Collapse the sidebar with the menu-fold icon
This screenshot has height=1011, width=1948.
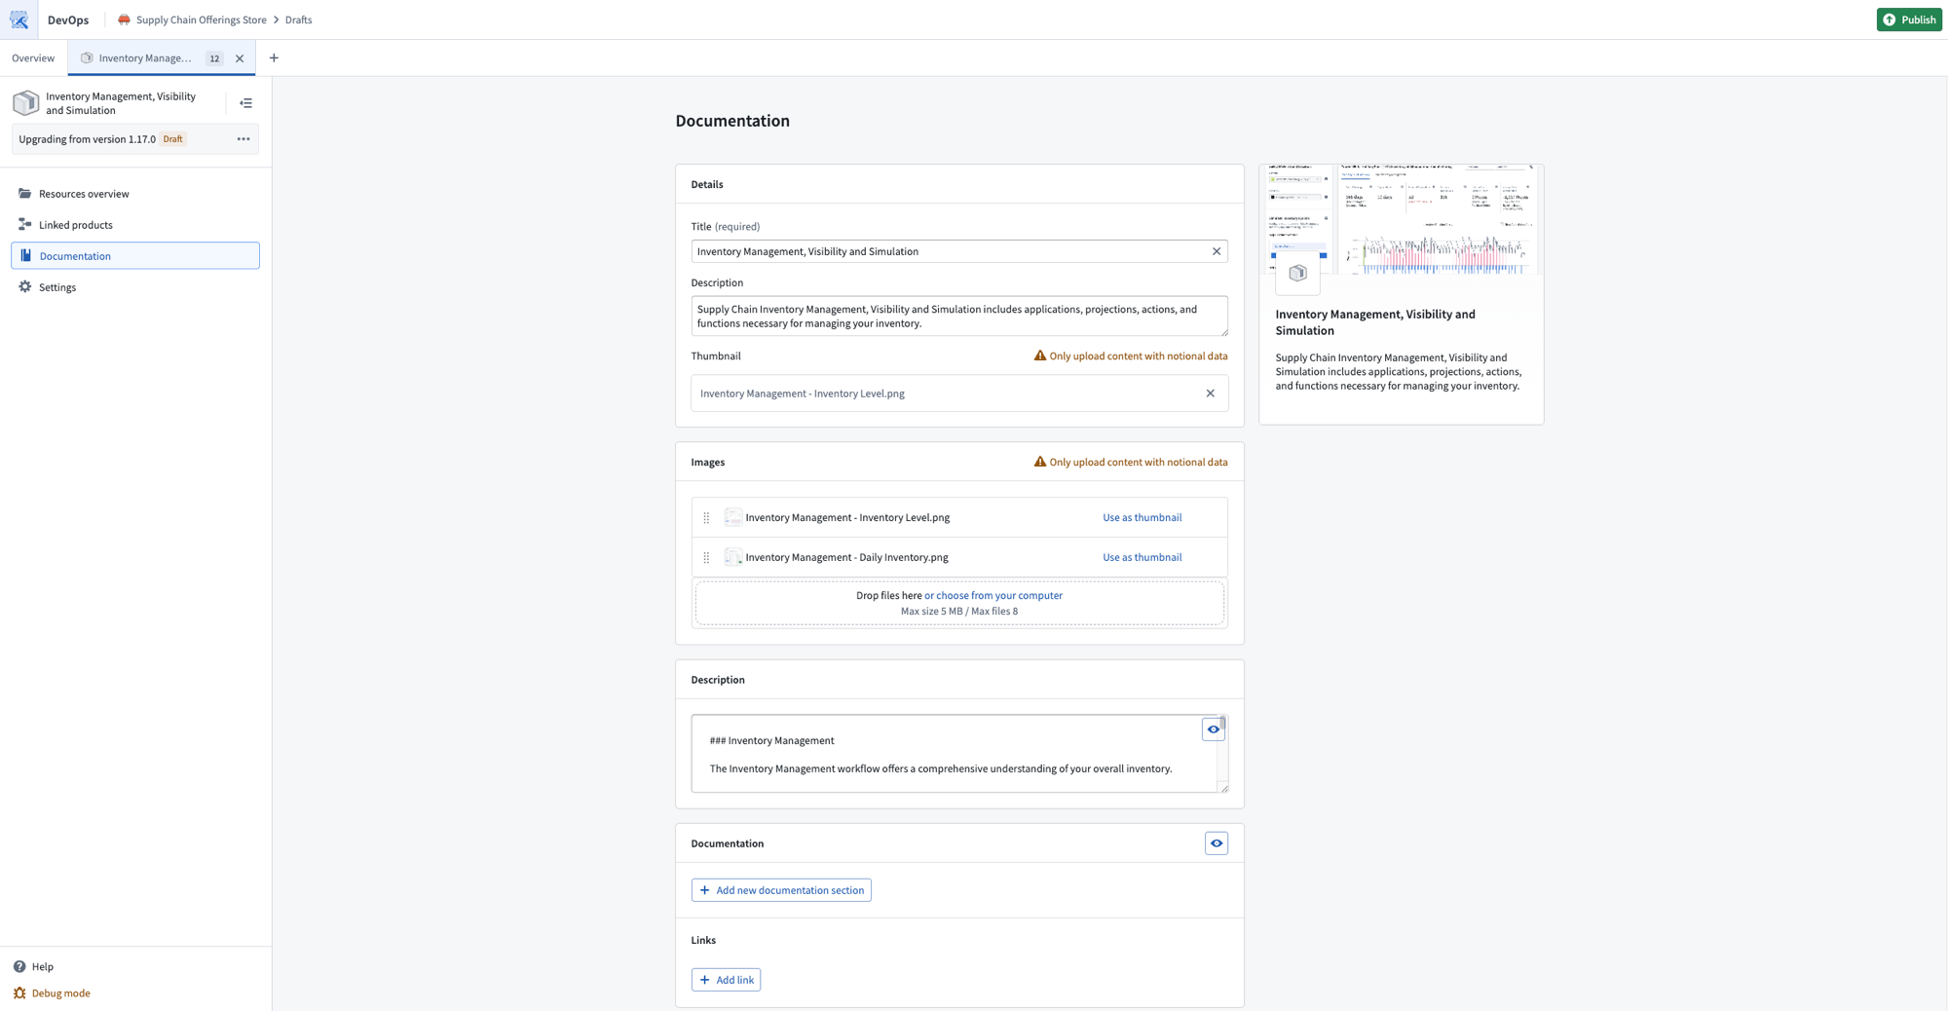pyautogui.click(x=246, y=103)
